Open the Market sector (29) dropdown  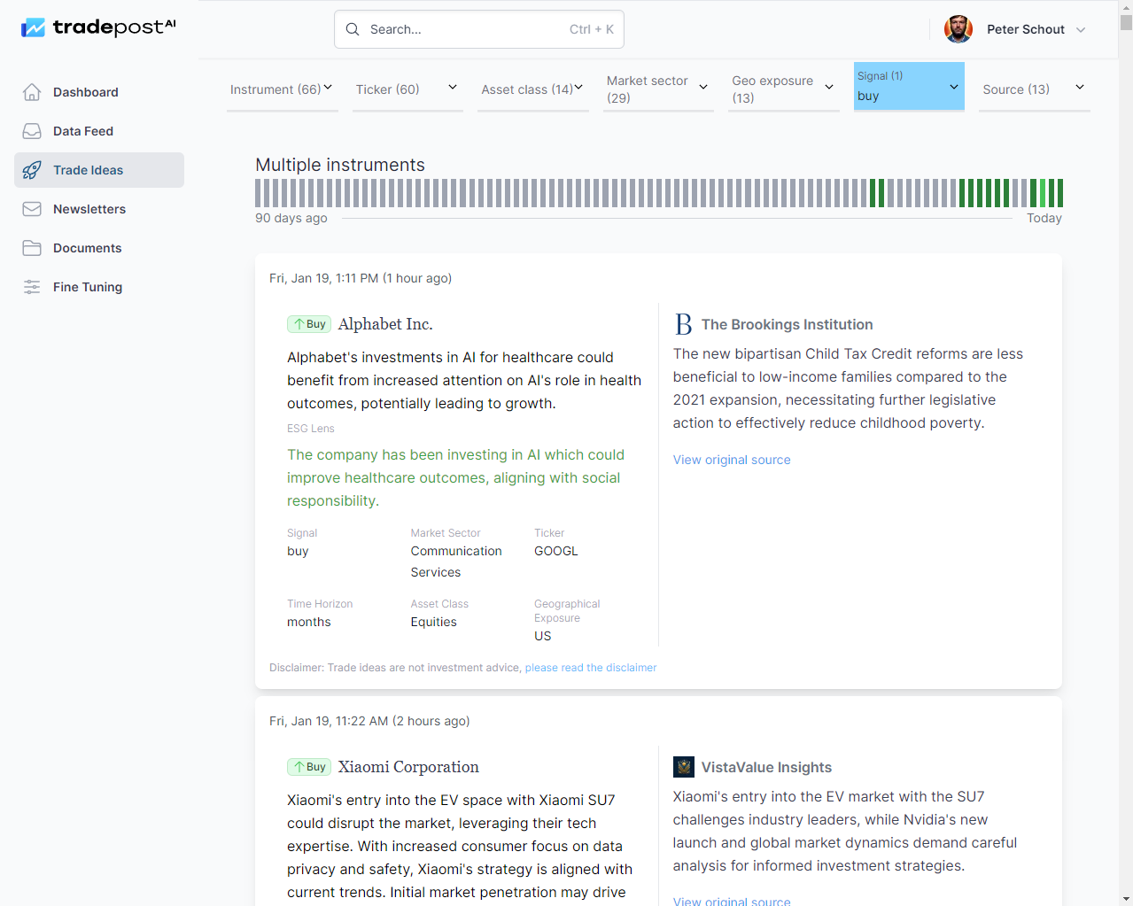[x=658, y=89]
